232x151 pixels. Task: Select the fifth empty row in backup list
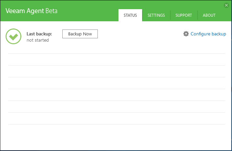[116, 106]
